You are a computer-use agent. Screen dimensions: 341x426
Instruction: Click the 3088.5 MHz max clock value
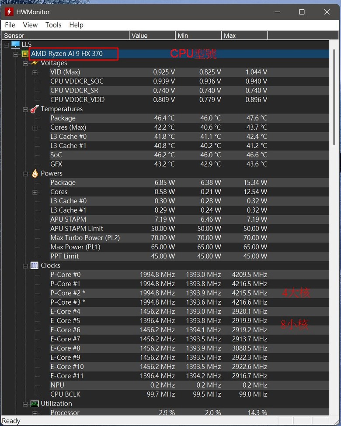point(250,348)
